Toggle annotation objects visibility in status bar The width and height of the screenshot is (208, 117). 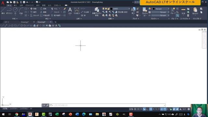174,109
